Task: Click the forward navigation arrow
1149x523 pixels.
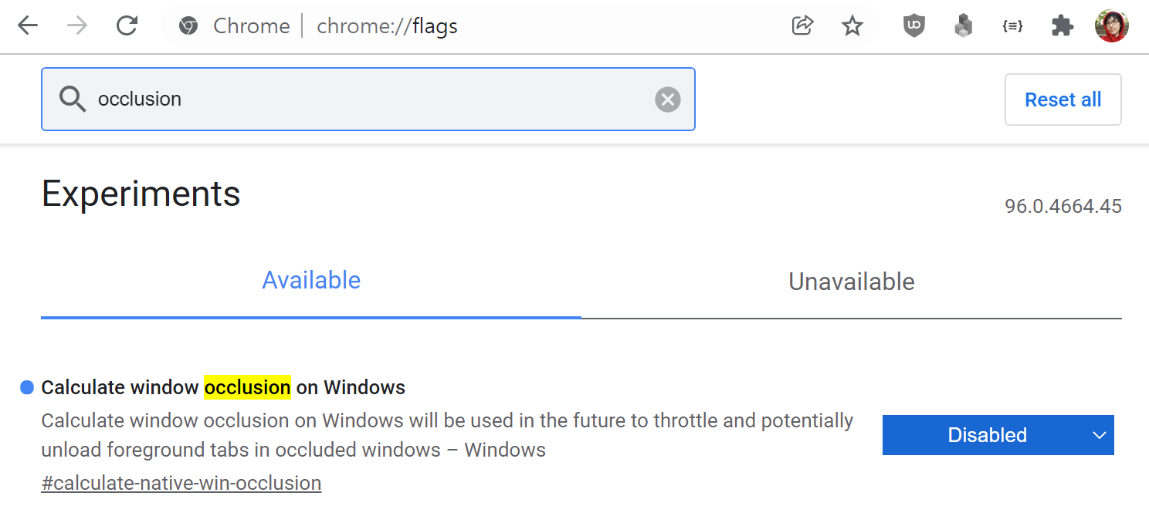Action: click(x=77, y=26)
